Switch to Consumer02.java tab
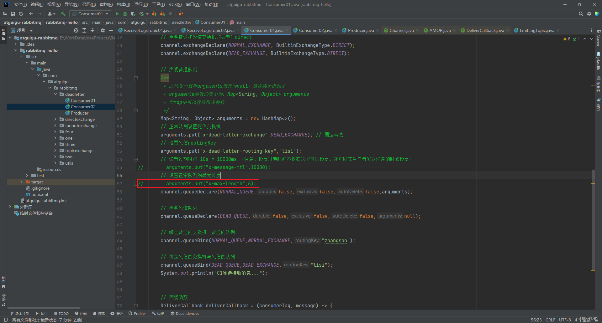The width and height of the screenshot is (602, 323). (x=315, y=30)
